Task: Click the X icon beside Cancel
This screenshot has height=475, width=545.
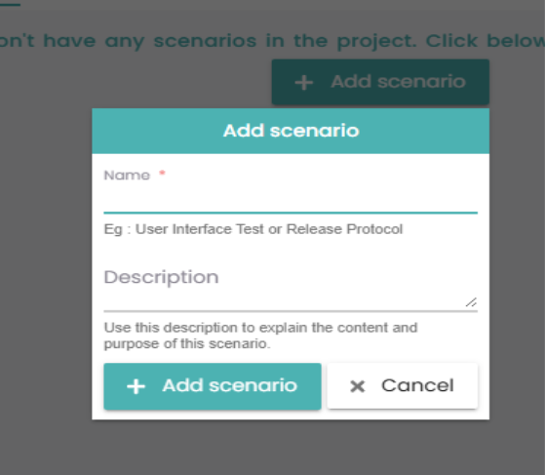Action: [357, 386]
